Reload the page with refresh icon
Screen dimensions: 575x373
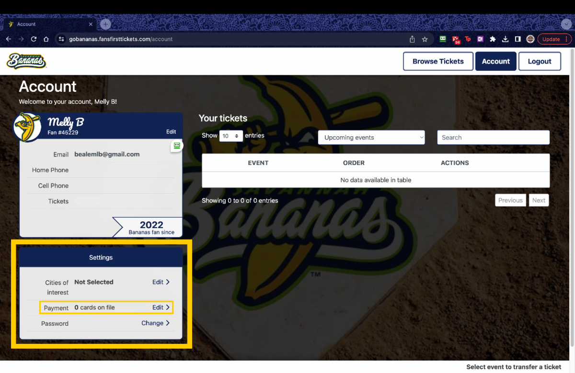pyautogui.click(x=34, y=39)
